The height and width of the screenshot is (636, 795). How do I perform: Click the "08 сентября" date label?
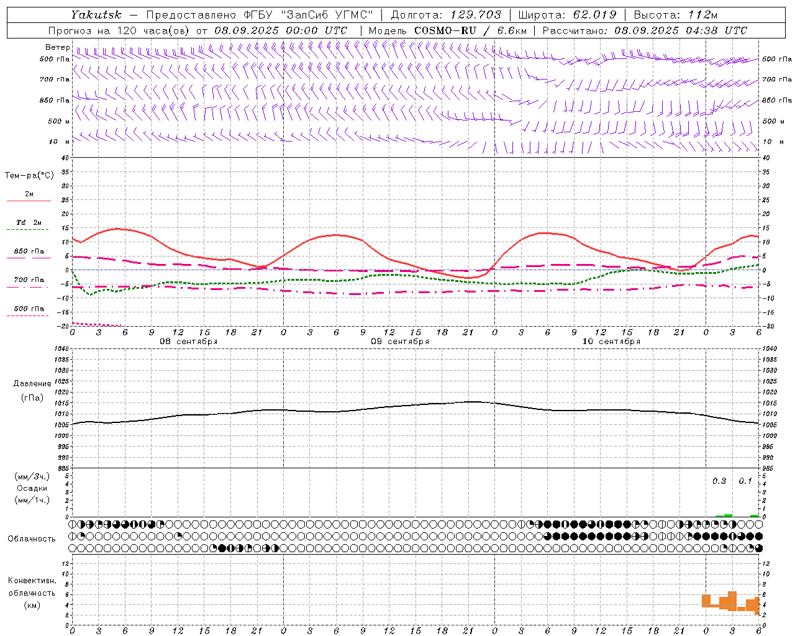pos(189,342)
